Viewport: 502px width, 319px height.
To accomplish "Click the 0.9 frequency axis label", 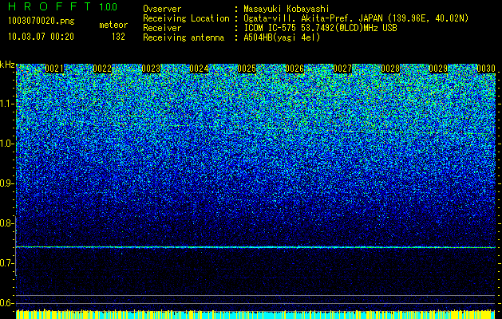I will point(6,183).
